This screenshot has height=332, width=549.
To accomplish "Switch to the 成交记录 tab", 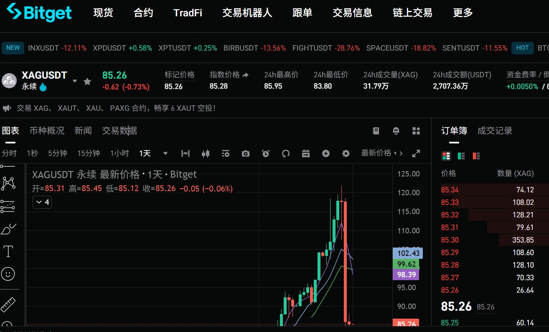I will pos(495,131).
